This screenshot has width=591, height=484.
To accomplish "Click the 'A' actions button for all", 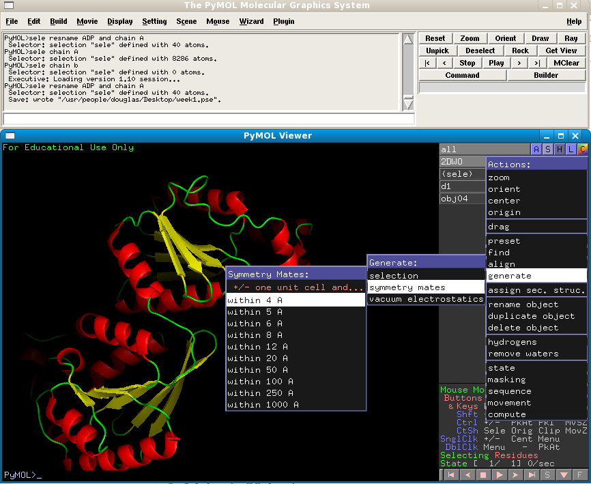I will (537, 150).
